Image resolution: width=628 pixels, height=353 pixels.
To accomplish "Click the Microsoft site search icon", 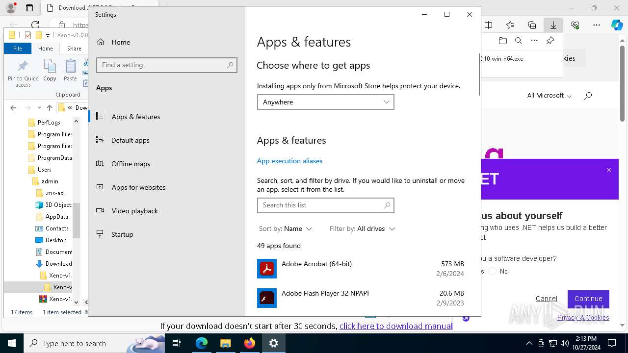I will [588, 96].
